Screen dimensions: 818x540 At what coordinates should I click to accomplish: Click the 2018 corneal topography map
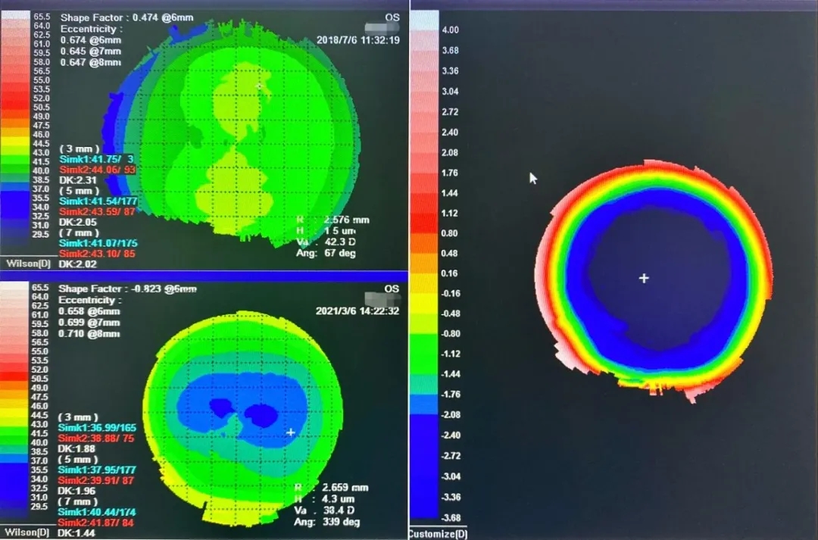[233, 133]
